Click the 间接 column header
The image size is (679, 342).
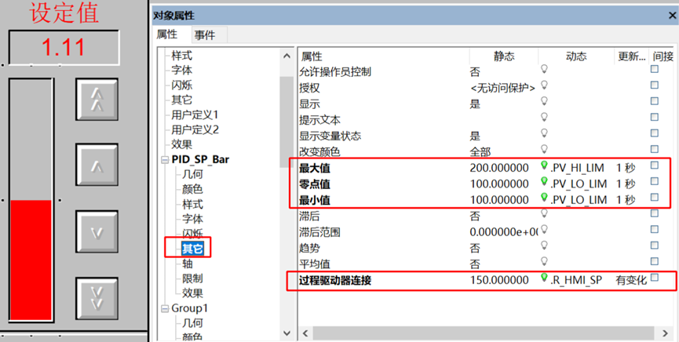coord(663,56)
